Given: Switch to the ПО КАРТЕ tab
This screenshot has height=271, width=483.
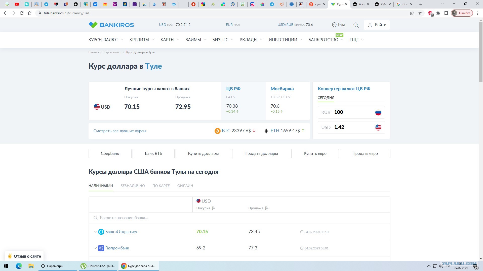Looking at the screenshot, I should pos(161,186).
